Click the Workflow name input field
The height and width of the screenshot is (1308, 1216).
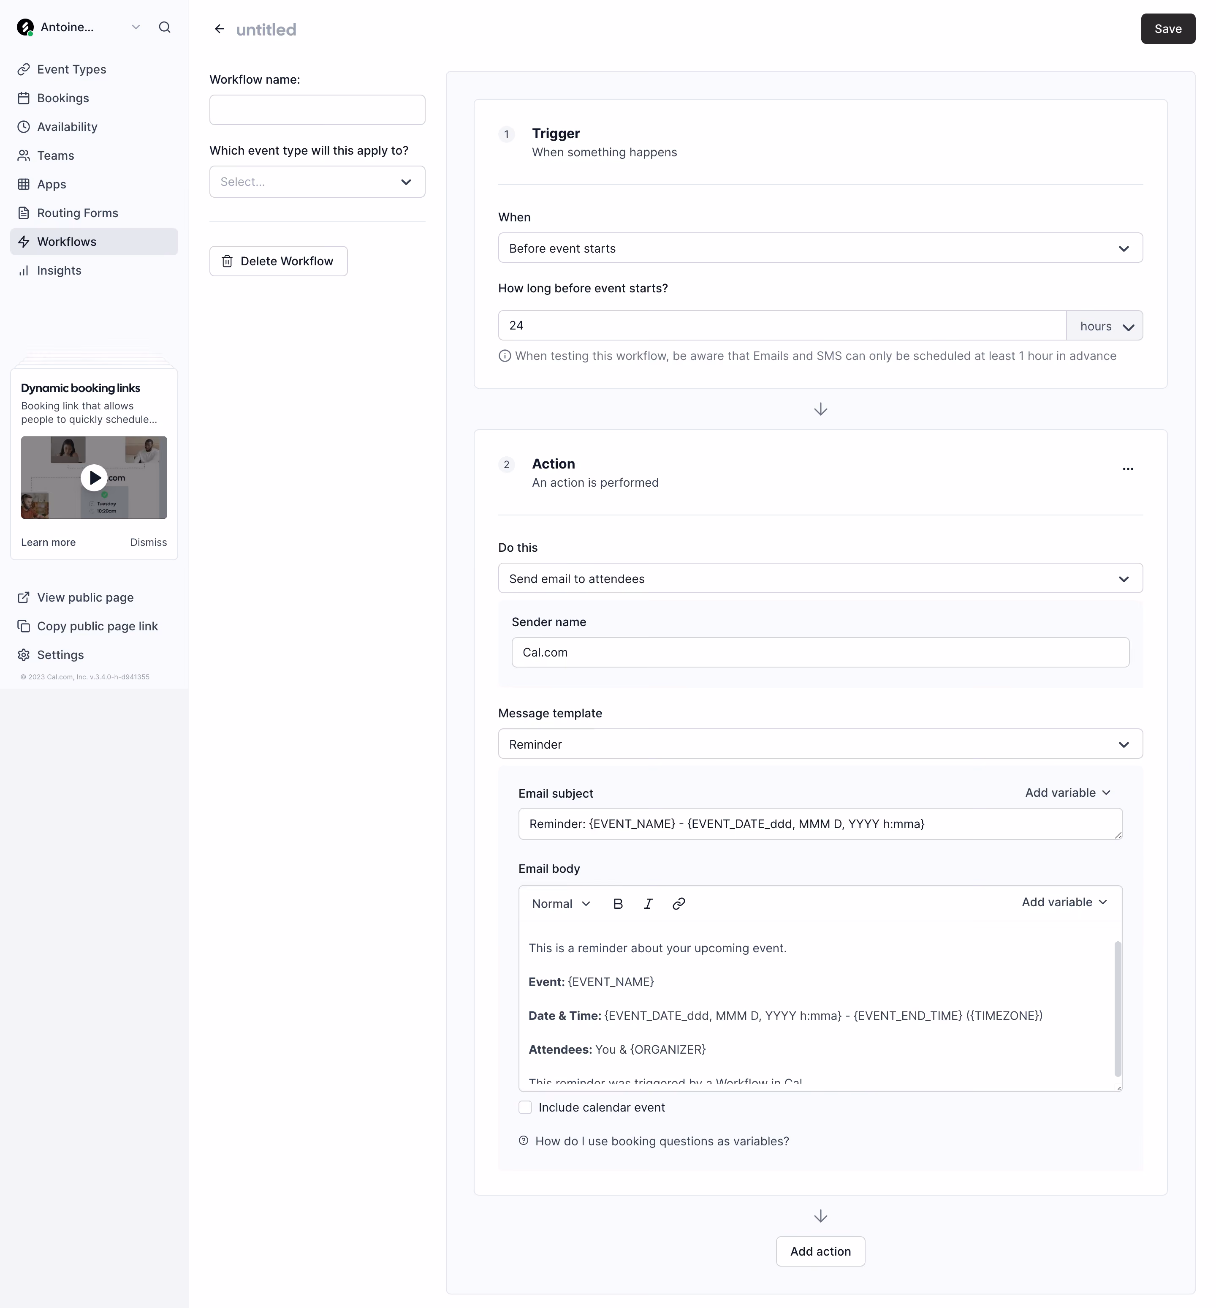[317, 110]
